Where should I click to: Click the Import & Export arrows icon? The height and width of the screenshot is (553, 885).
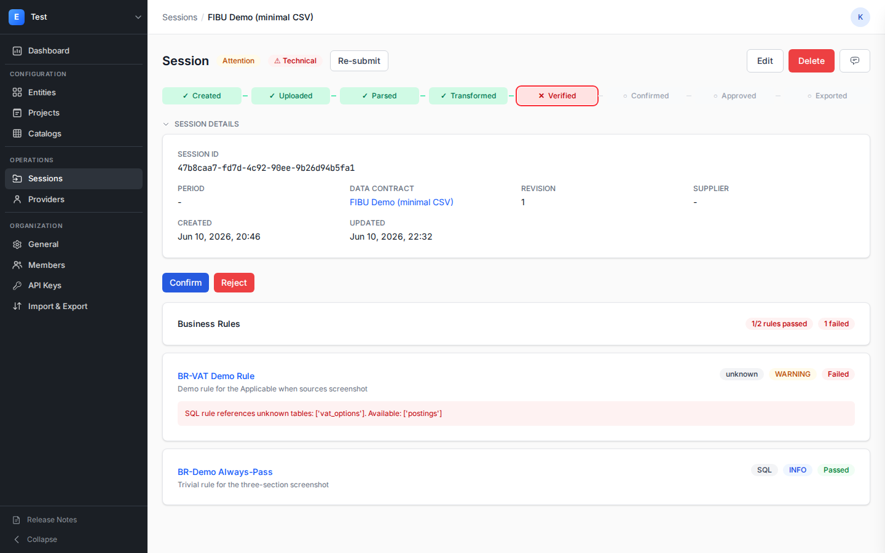(17, 306)
